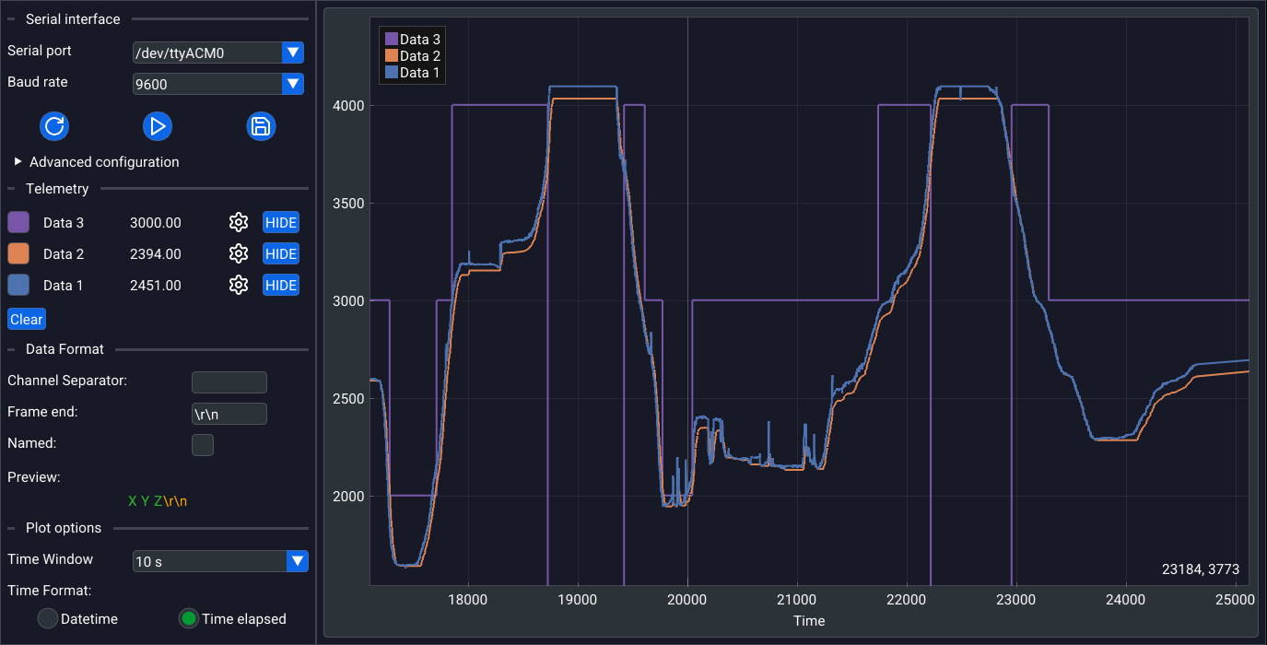Image resolution: width=1267 pixels, height=645 pixels.
Task: Click the refresh serial ports icon
Action: [x=54, y=126]
